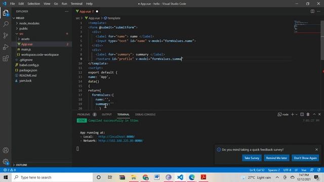Open the feedback icon in status bar
The height and width of the screenshot is (182, 324).
[x=312, y=170]
